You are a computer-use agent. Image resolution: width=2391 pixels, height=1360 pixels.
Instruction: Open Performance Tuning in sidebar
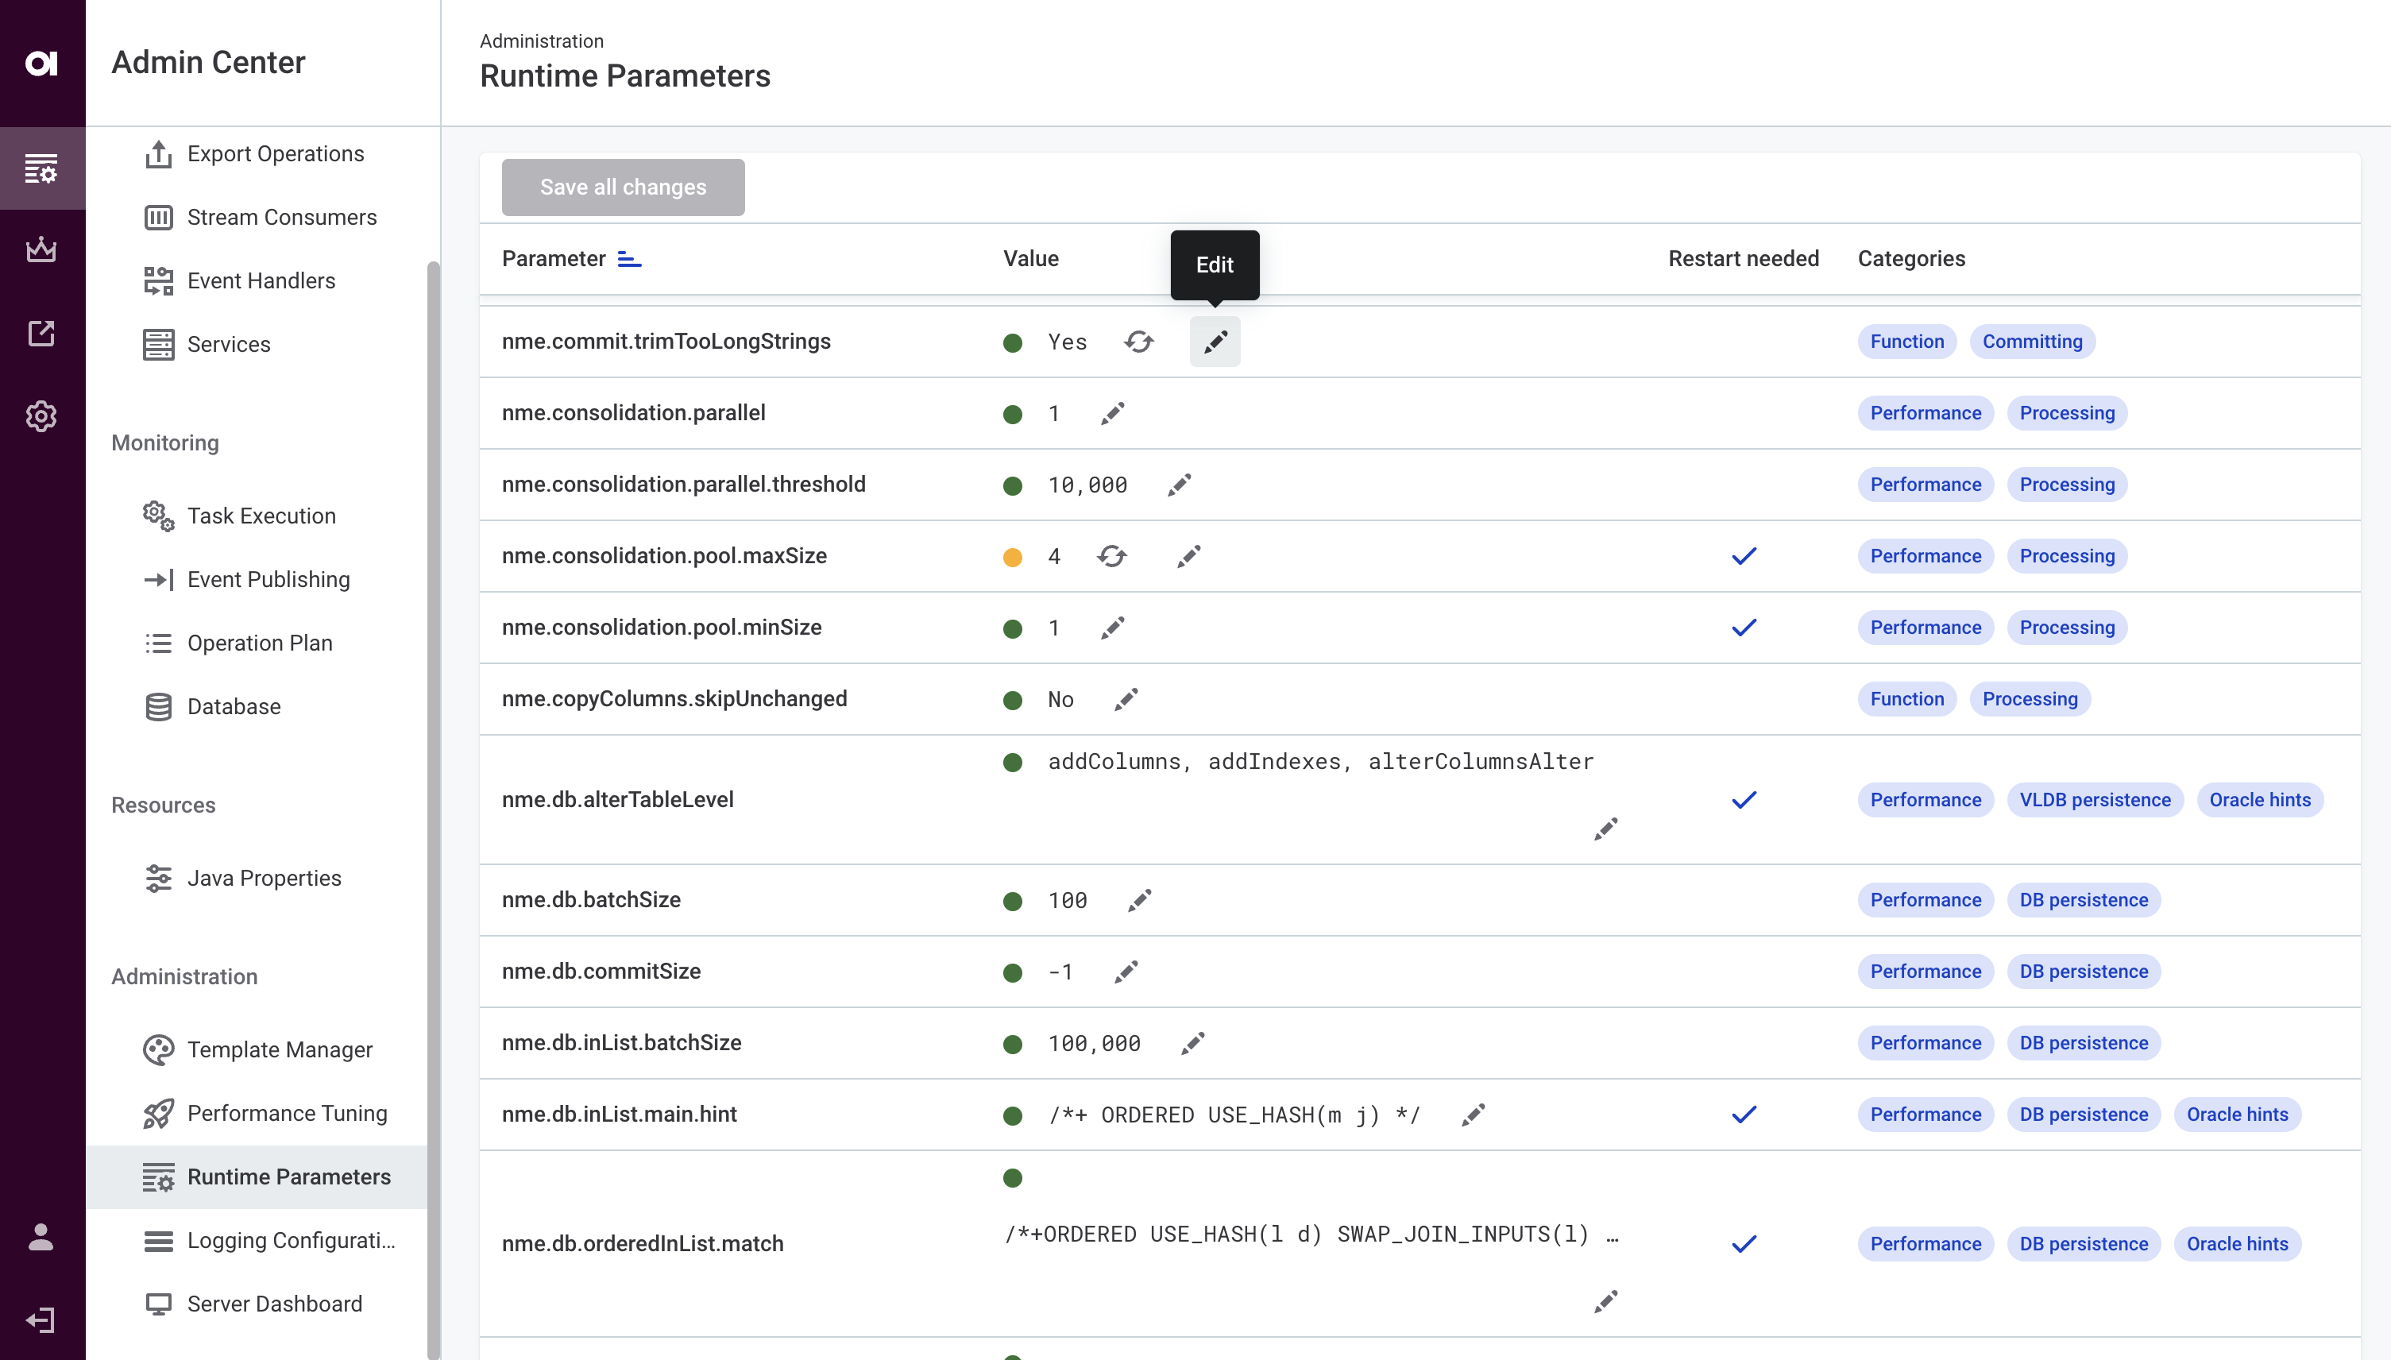[287, 1114]
